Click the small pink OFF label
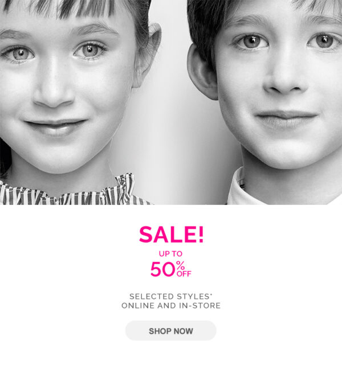This screenshot has width=342, height=387. (184, 274)
